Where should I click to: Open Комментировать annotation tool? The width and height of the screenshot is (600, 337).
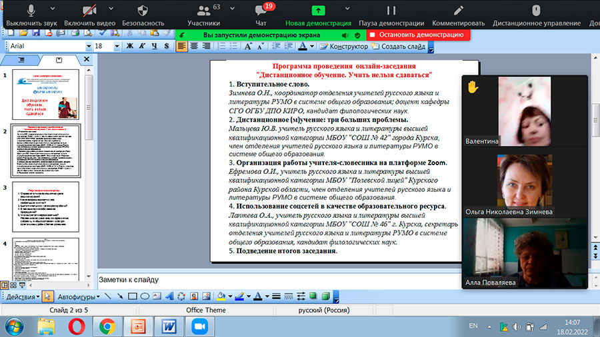click(x=459, y=15)
